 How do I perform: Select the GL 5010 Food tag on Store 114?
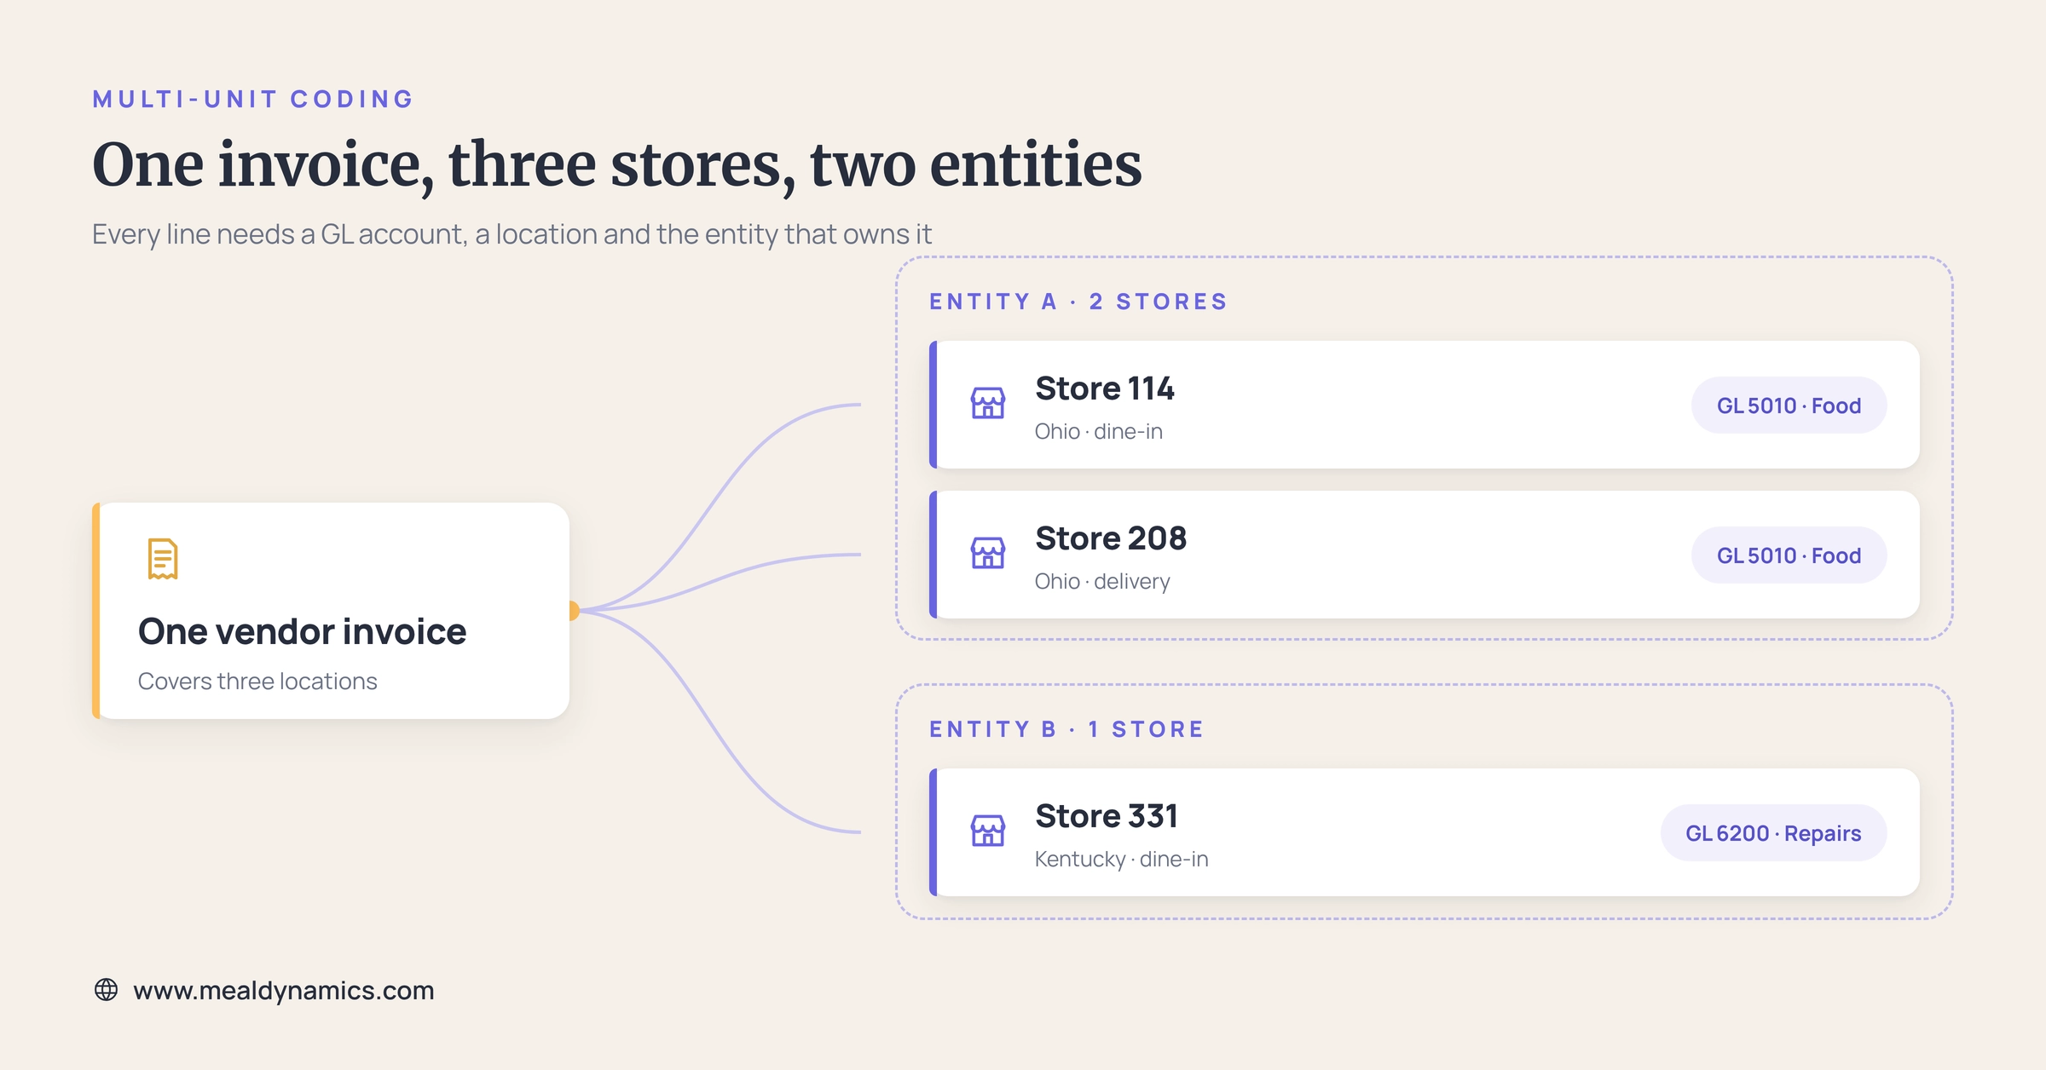1789,406
